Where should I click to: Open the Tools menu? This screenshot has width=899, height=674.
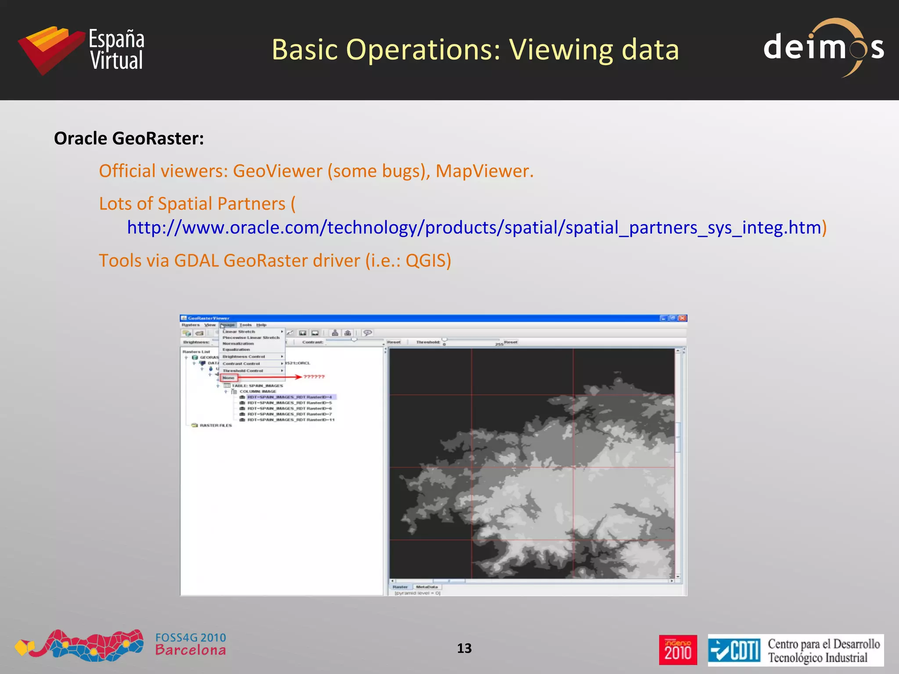pos(245,325)
